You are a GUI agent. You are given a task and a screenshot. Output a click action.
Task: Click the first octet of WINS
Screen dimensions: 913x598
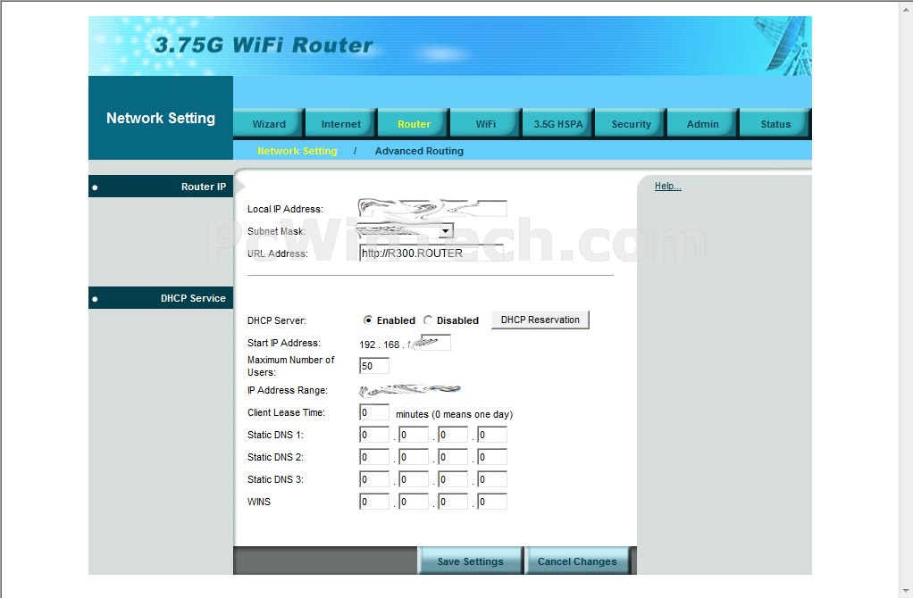click(x=373, y=502)
